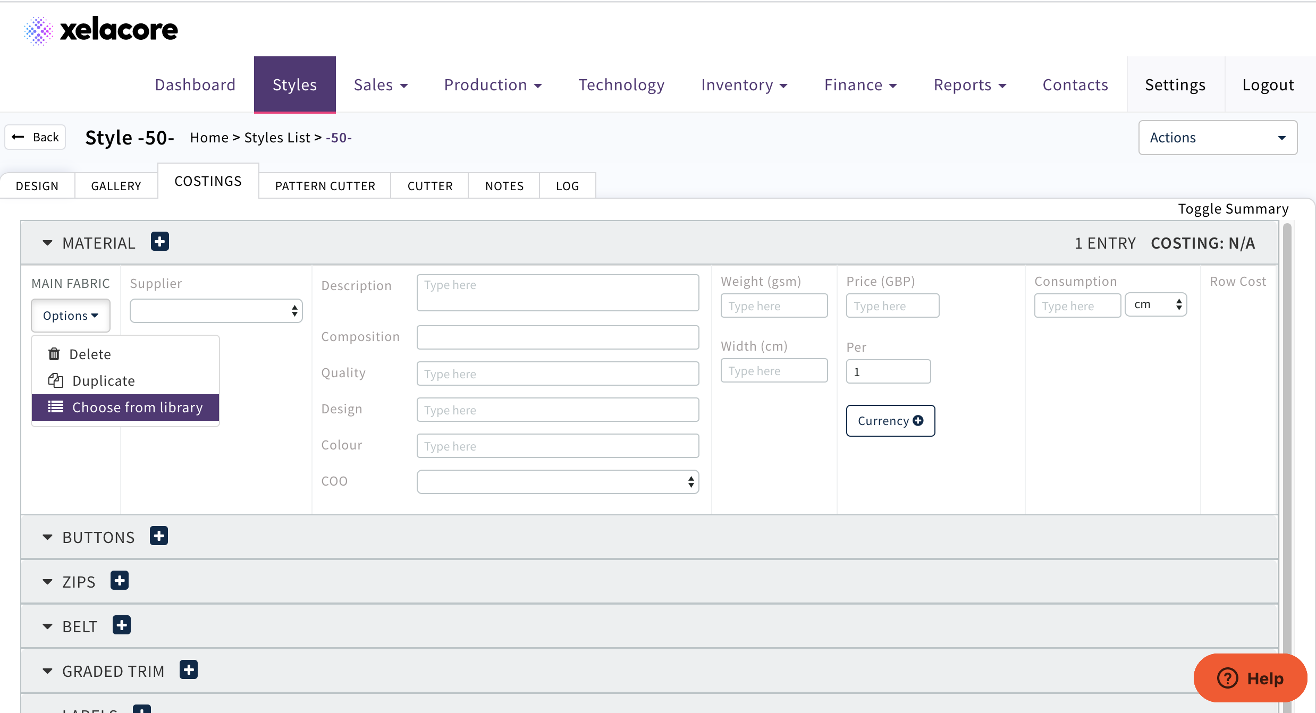Click the Back button
This screenshot has width=1316, height=713.
36,137
